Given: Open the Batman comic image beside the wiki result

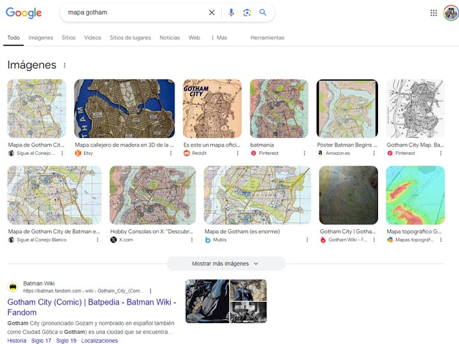Looking at the screenshot, I should coord(208,301).
